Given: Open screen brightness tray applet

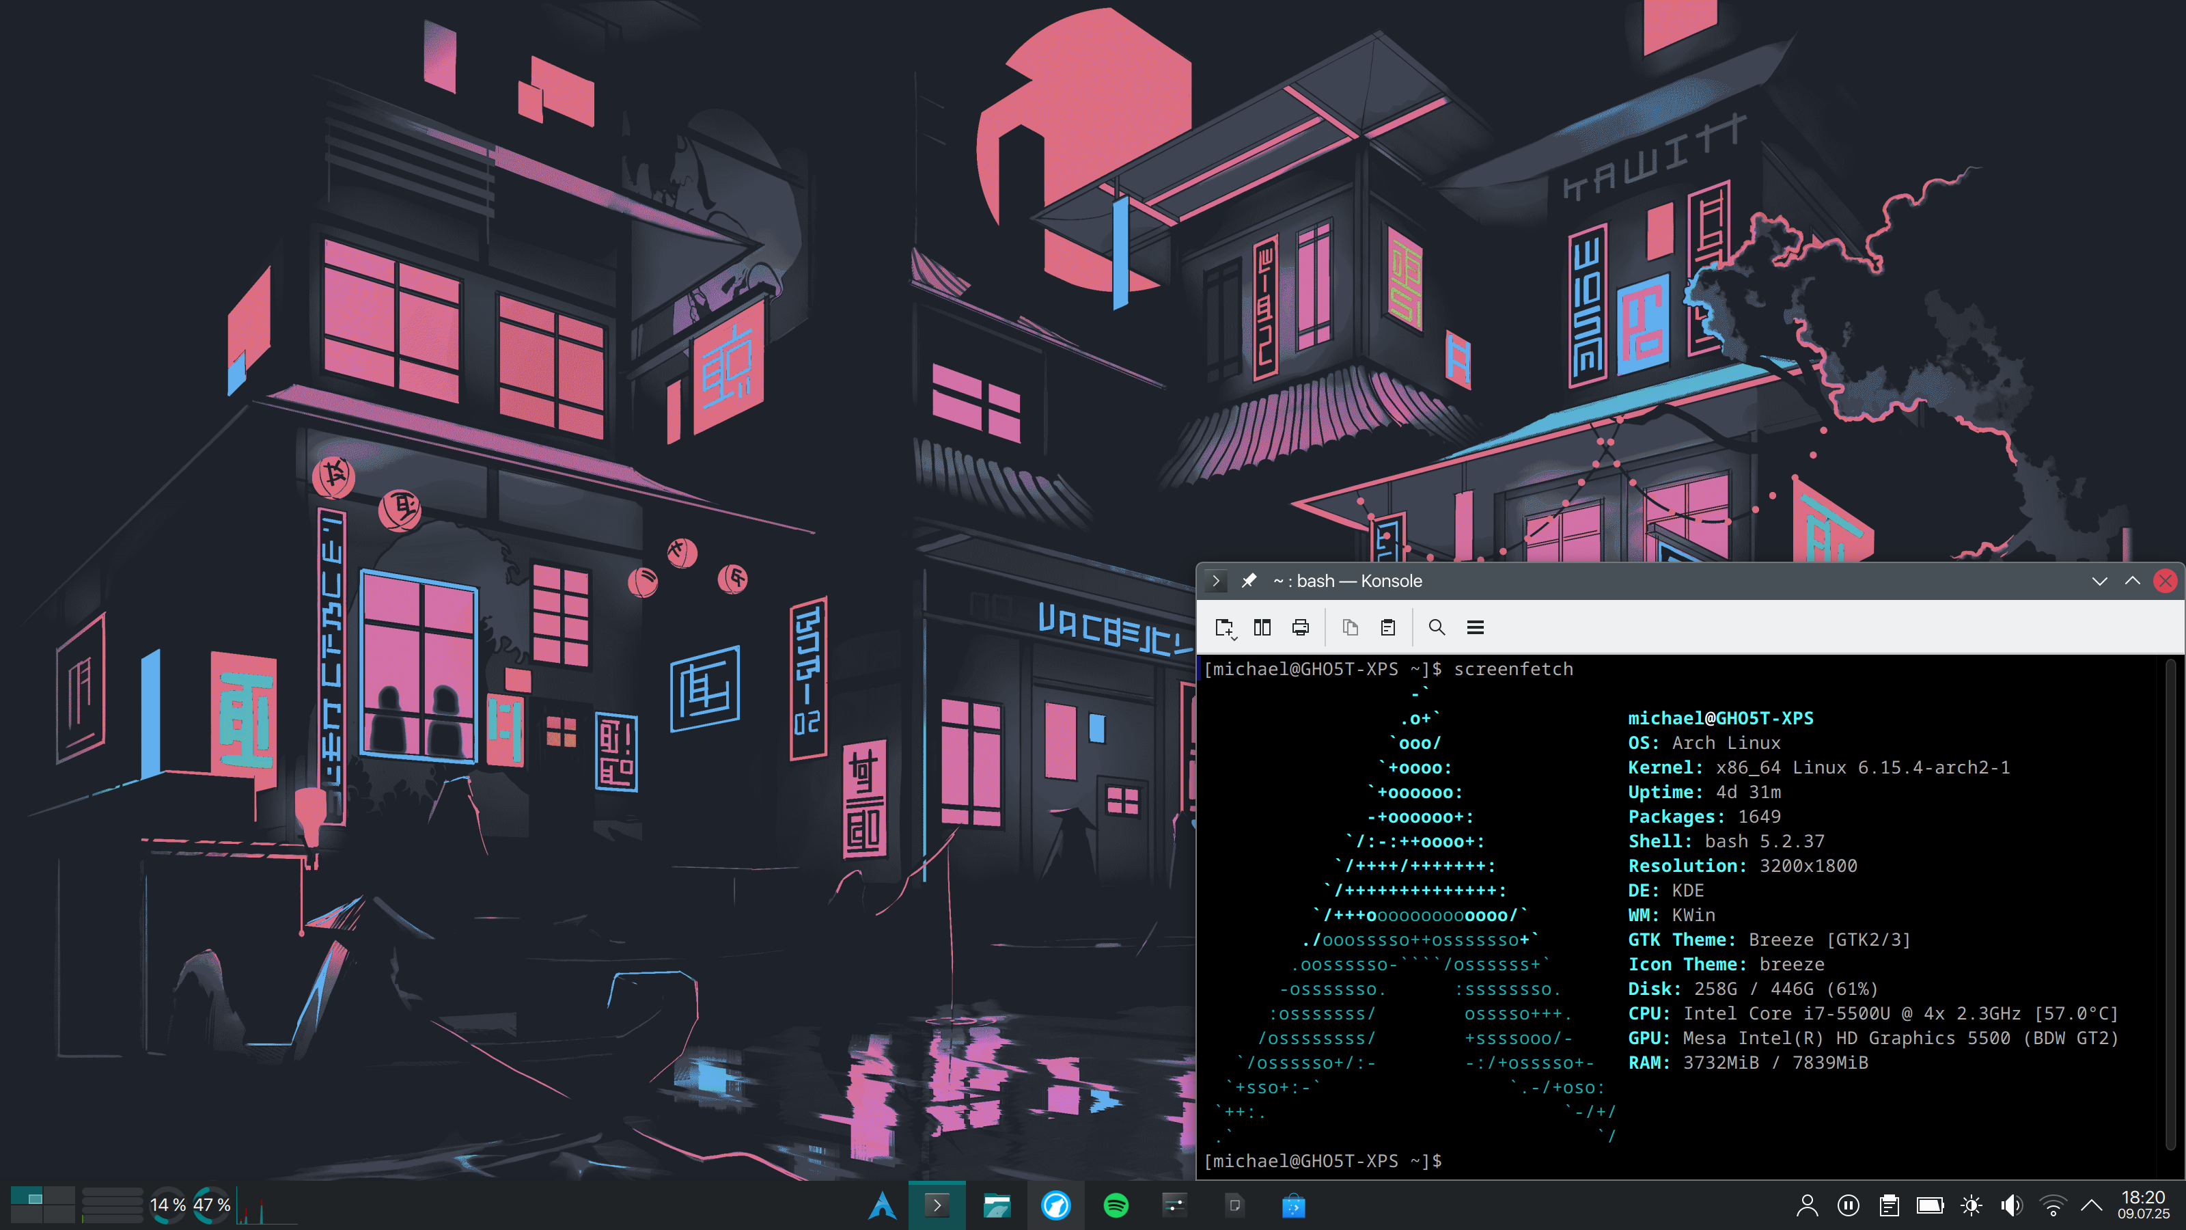Looking at the screenshot, I should (x=1971, y=1205).
